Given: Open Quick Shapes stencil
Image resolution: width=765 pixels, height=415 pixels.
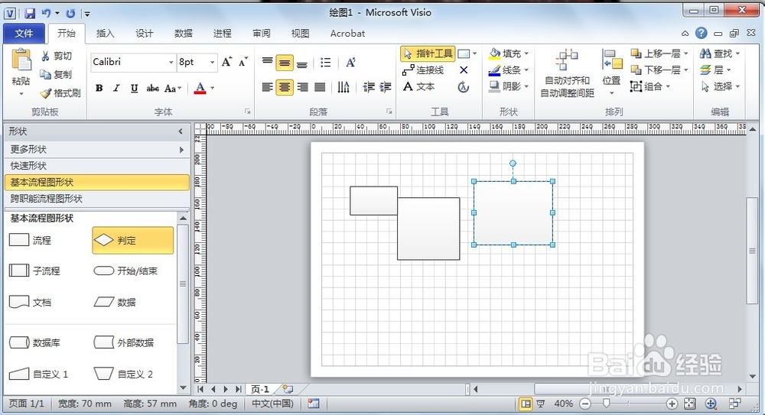Looking at the screenshot, I should (x=96, y=166).
